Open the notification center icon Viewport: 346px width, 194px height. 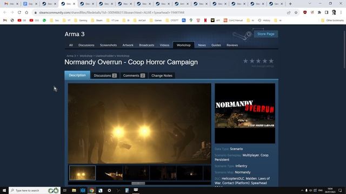click(x=340, y=190)
